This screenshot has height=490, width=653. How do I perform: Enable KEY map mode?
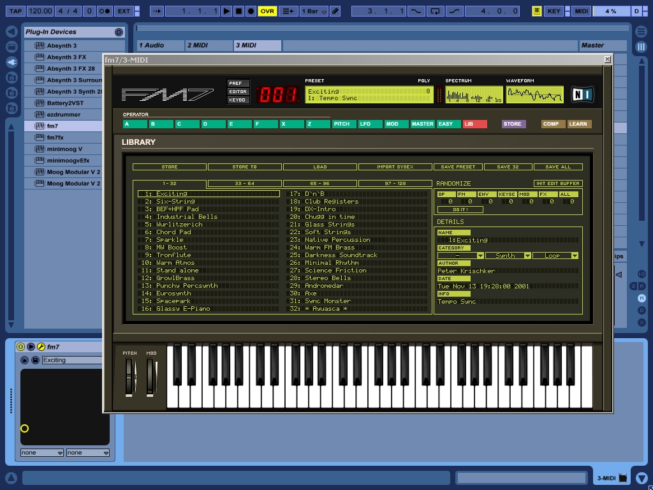[554, 11]
